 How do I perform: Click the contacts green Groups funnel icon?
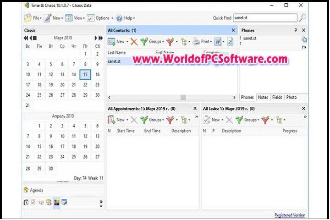[144, 42]
